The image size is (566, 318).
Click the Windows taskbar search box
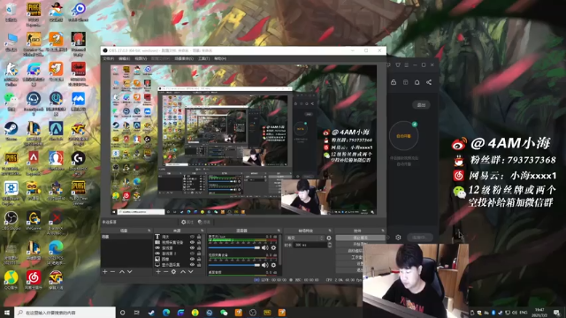point(65,313)
